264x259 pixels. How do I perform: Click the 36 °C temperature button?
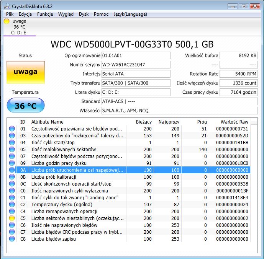pos(26,105)
